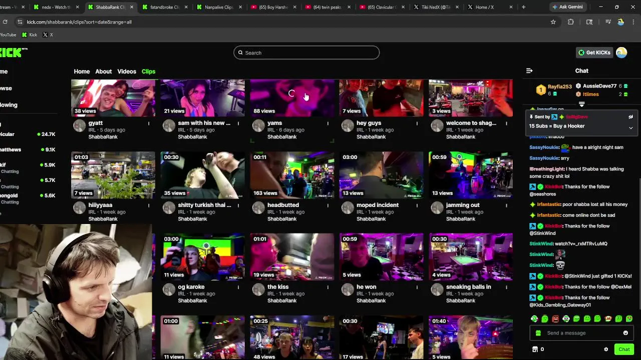Screen dimensions: 641x360
Task: Open options menu for the kiss clip
Action: 328,287
